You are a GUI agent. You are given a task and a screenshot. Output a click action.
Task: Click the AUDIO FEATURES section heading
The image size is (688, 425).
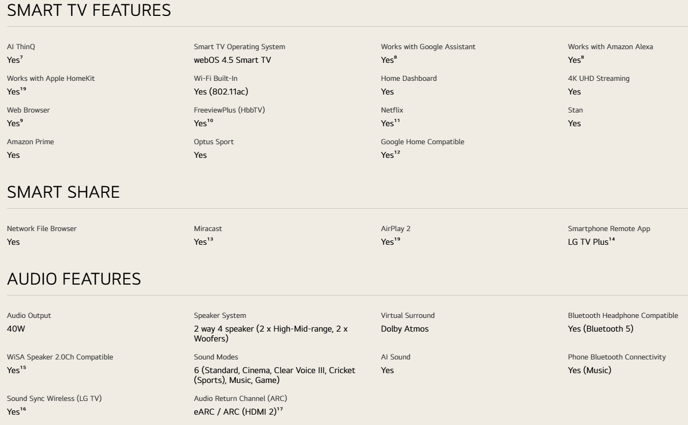pyautogui.click(x=74, y=279)
